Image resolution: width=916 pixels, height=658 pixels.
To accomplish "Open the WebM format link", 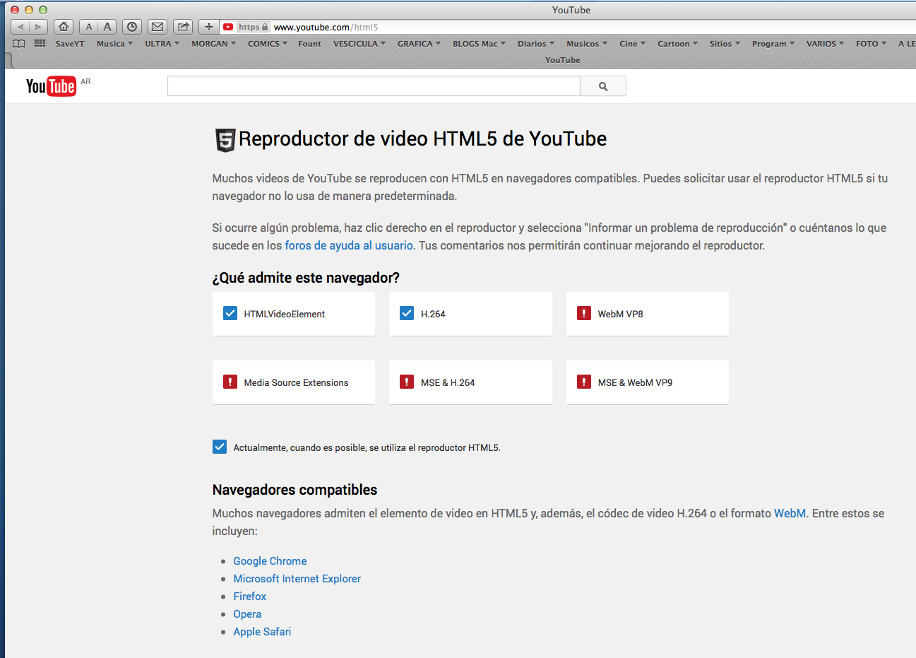I will pos(790,513).
